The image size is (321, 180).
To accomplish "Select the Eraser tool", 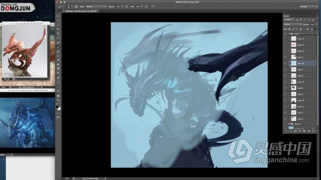I will [x=58, y=60].
